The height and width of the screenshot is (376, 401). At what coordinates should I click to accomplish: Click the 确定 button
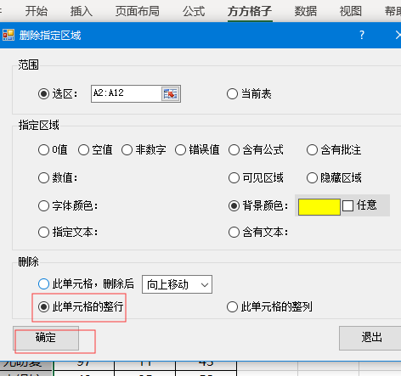click(46, 338)
